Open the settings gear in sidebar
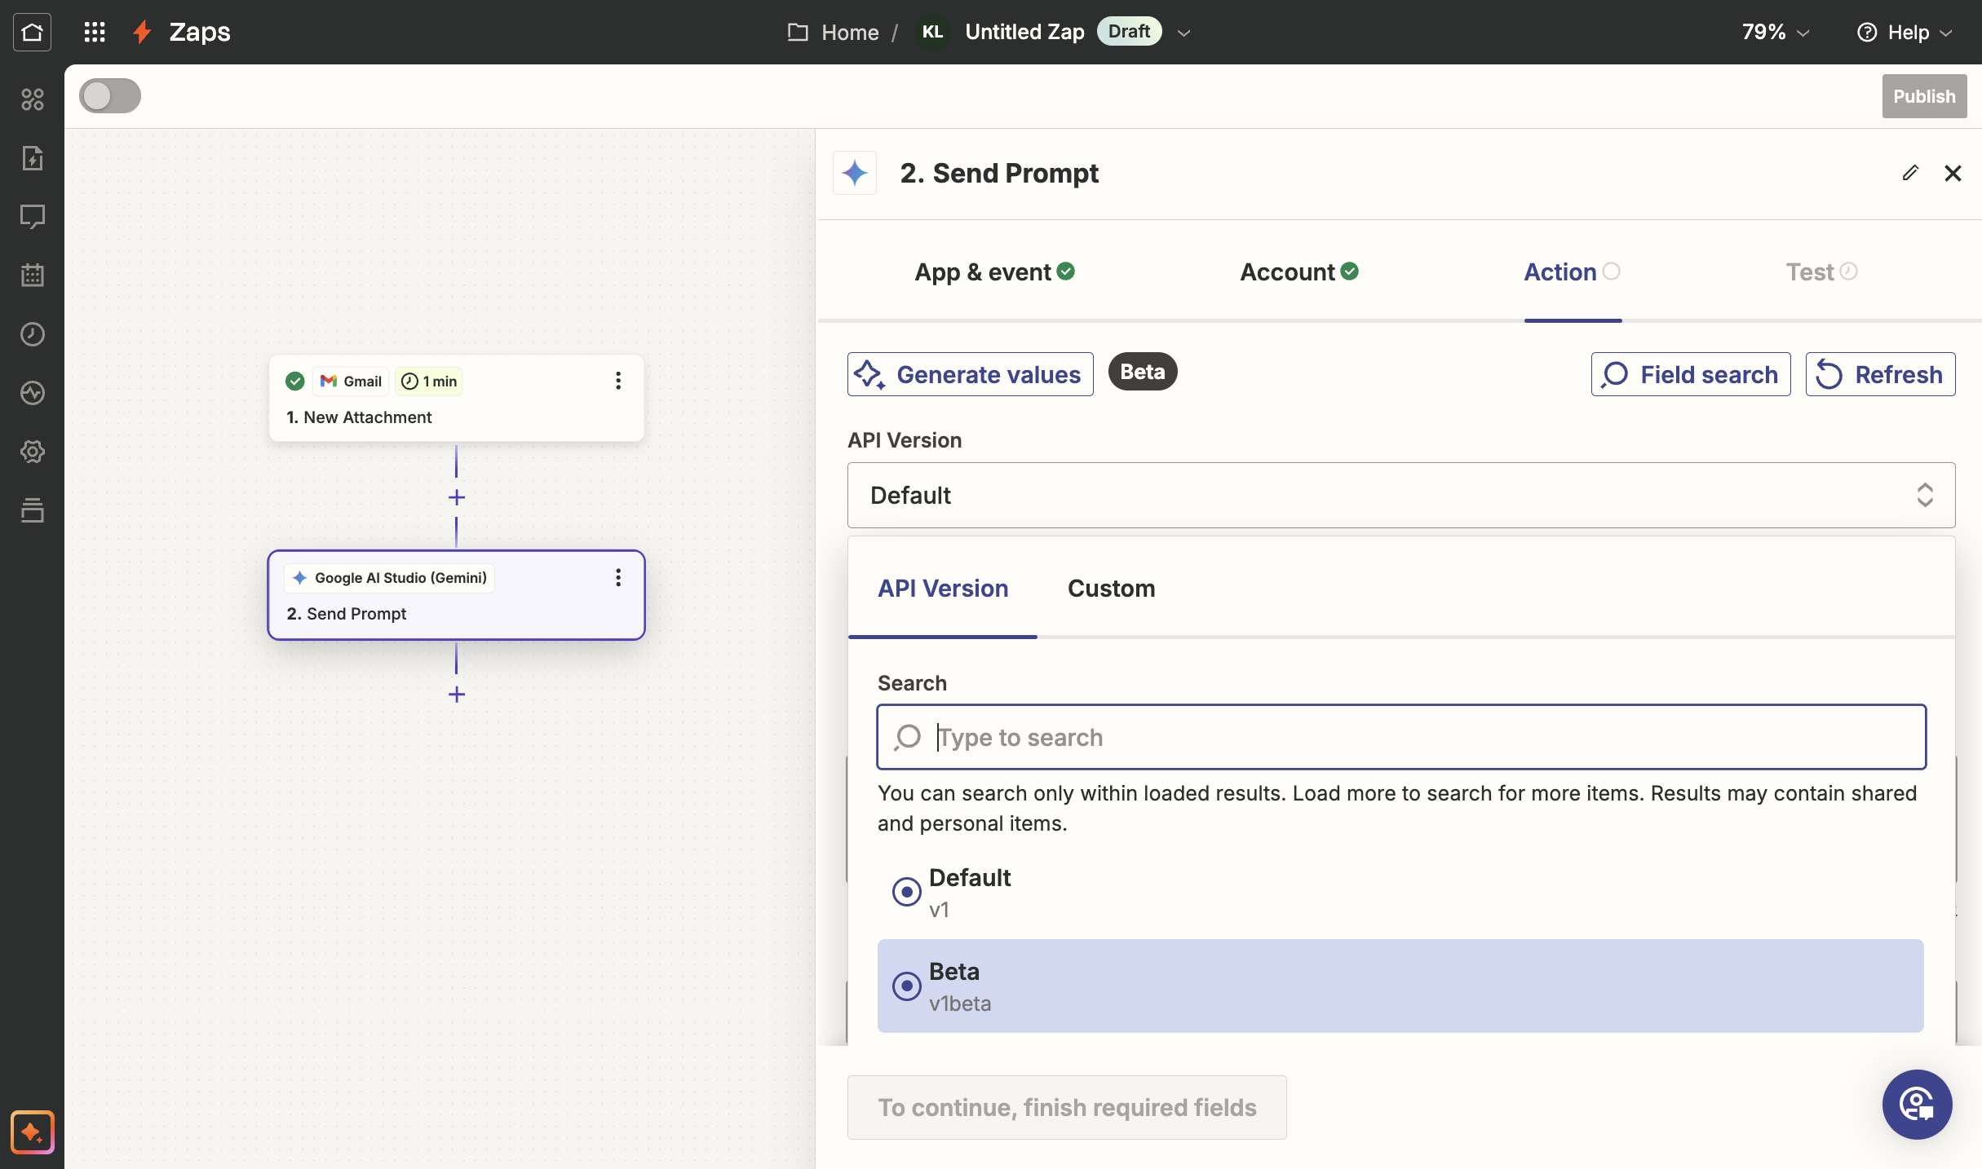 (32, 452)
